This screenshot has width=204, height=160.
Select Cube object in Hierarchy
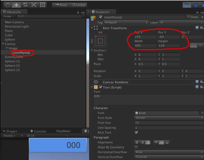point(9,35)
